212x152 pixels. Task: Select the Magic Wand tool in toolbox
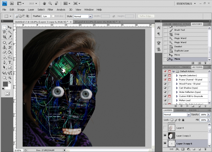(10, 32)
